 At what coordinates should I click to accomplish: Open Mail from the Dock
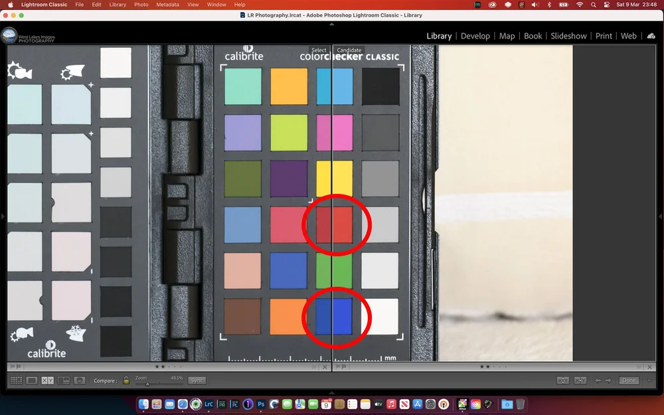[x=169, y=404]
